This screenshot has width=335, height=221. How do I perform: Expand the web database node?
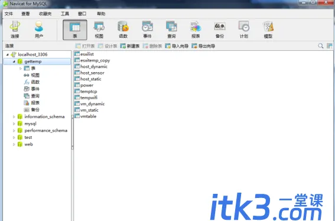pos(14,144)
